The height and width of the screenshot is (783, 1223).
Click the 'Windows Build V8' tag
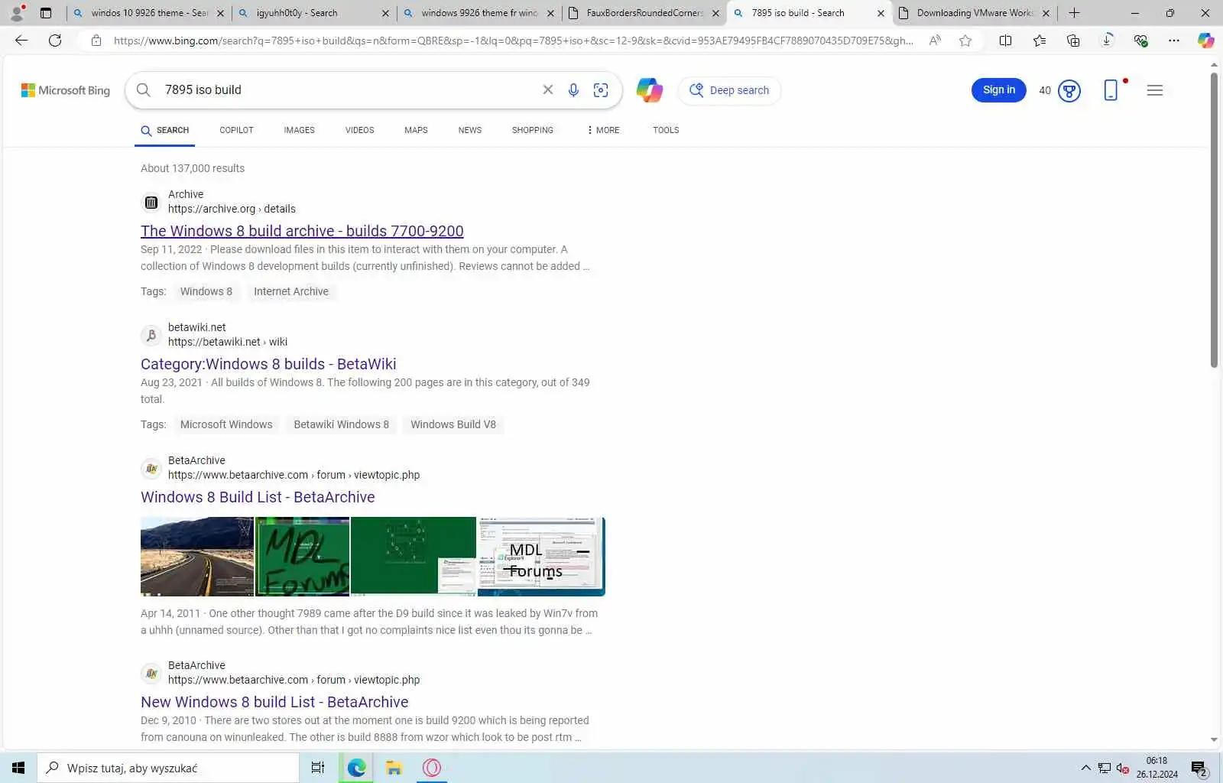453,424
